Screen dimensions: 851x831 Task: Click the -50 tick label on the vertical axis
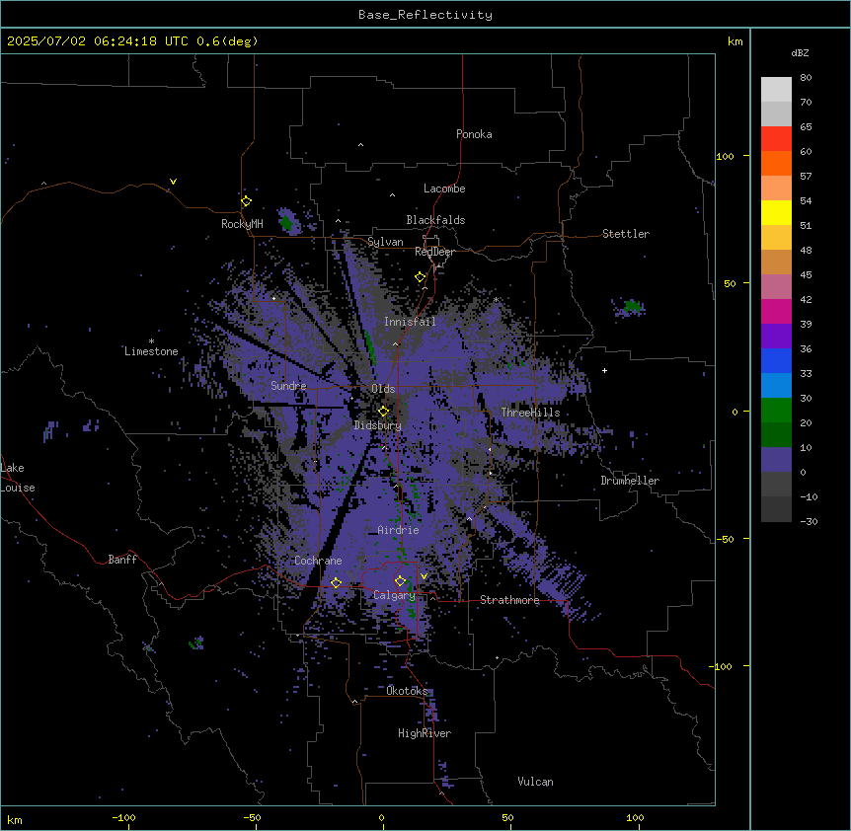pyautogui.click(x=725, y=539)
